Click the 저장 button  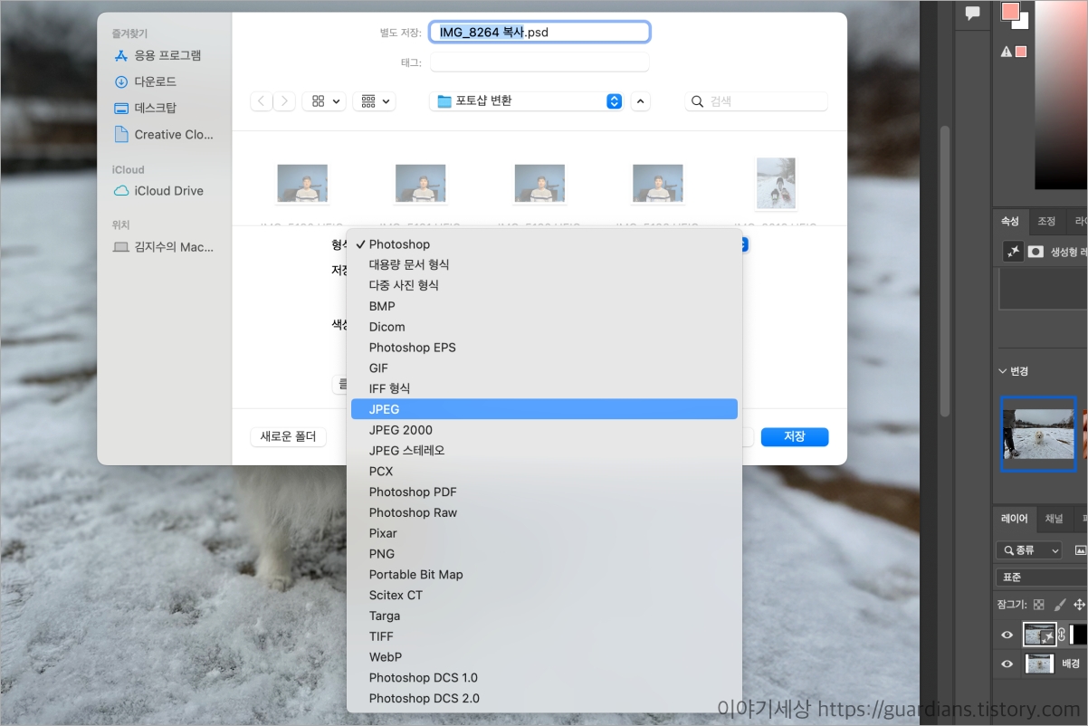pos(795,436)
